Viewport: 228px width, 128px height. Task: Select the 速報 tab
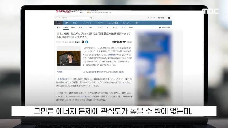coord(67,23)
